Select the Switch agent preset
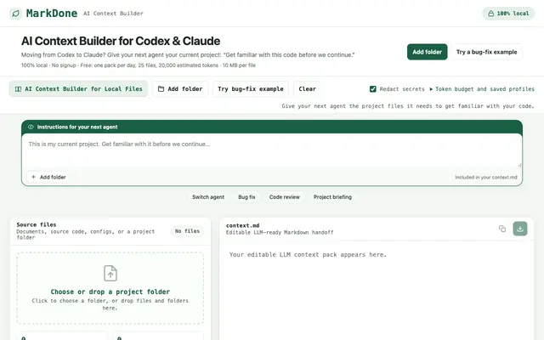Viewport: 544px width, 340px height. [208, 197]
